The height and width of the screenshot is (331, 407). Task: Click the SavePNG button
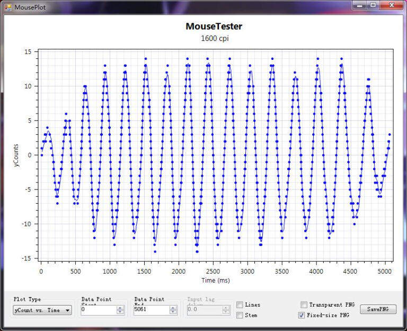click(378, 309)
